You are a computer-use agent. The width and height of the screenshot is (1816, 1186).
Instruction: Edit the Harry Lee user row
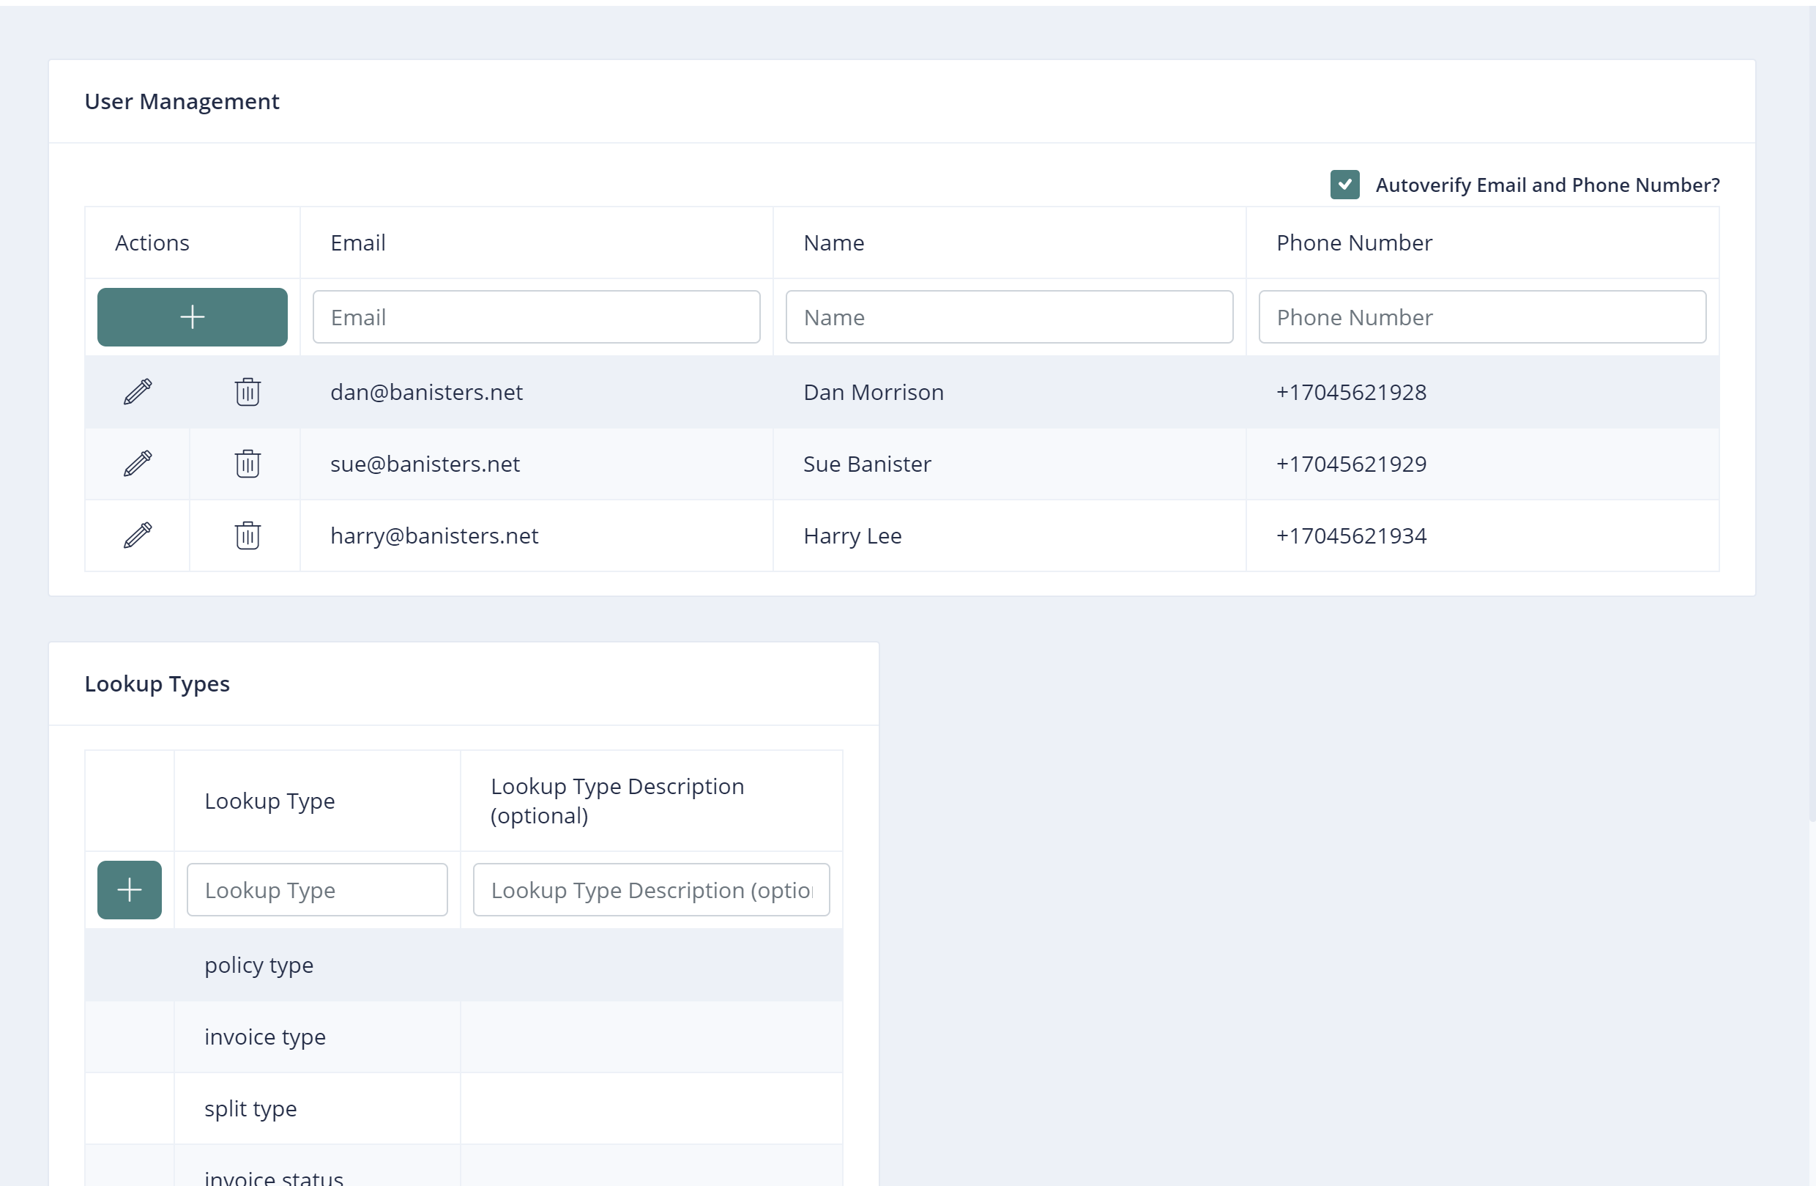click(138, 535)
